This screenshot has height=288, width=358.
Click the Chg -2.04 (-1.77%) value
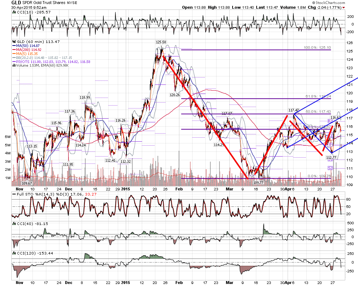[324, 8]
